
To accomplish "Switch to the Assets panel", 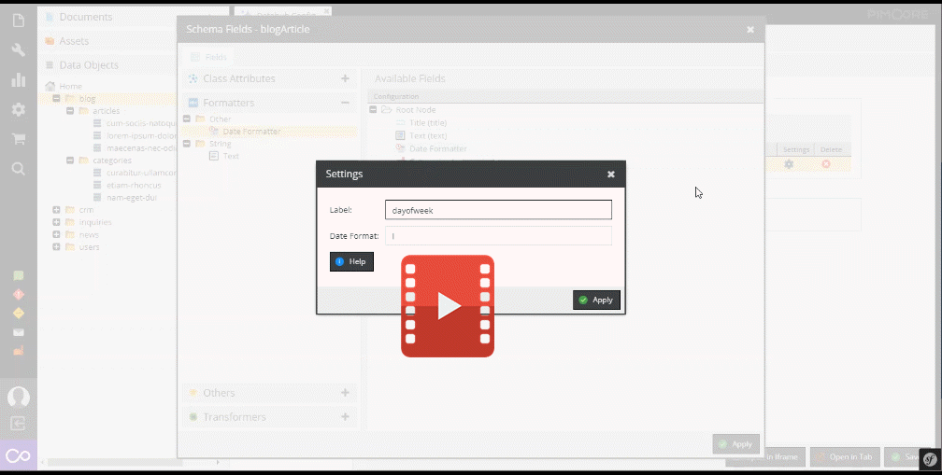I will 74,41.
